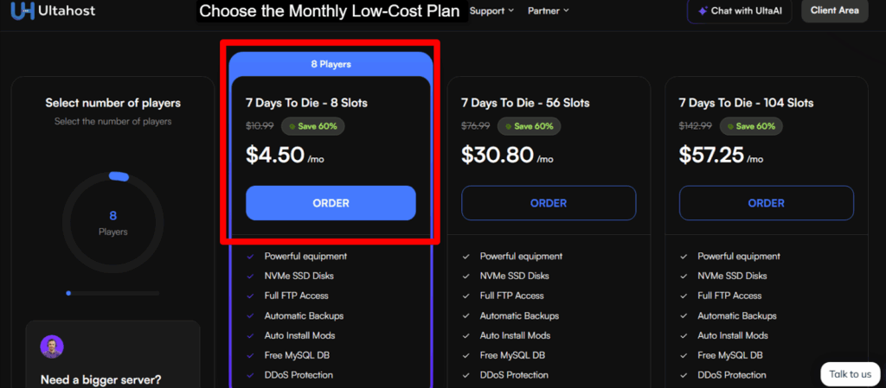Select the 8 Players plan header tab
The height and width of the screenshot is (388, 886).
[x=331, y=64]
